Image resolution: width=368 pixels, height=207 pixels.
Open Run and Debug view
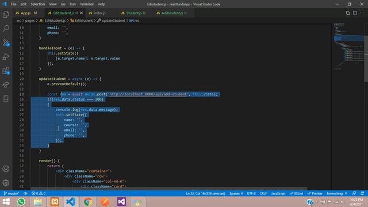(6, 56)
